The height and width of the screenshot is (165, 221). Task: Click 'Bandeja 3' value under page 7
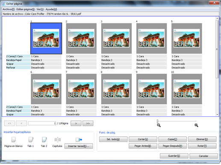pyautogui.click(x=81, y=111)
